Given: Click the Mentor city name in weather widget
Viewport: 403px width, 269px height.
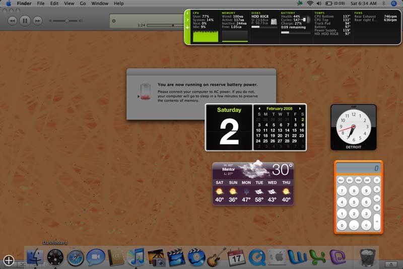Looking at the screenshot, I should click(228, 169).
